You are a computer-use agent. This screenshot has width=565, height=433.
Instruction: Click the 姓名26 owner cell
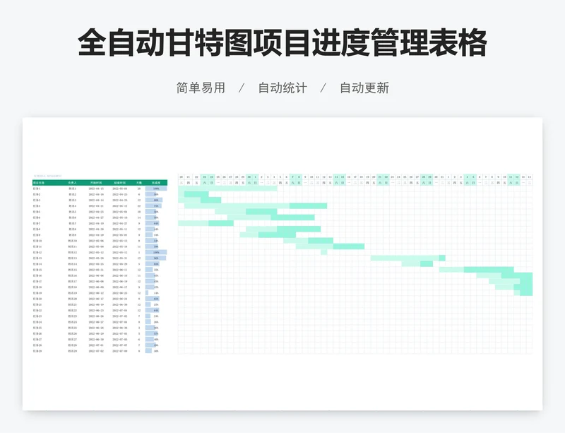point(73,333)
